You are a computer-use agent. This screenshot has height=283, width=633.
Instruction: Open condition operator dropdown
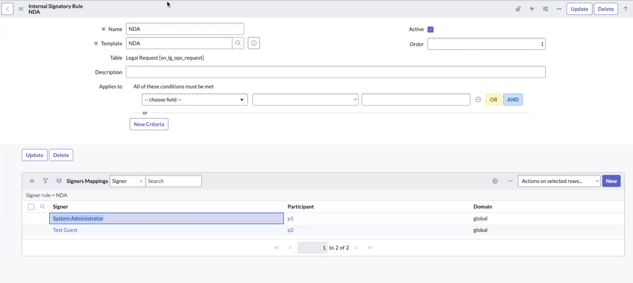point(305,100)
